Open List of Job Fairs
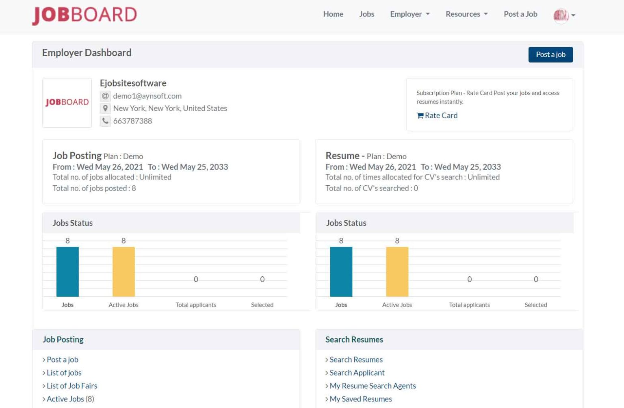Image resolution: width=624 pixels, height=408 pixels. [x=72, y=386]
